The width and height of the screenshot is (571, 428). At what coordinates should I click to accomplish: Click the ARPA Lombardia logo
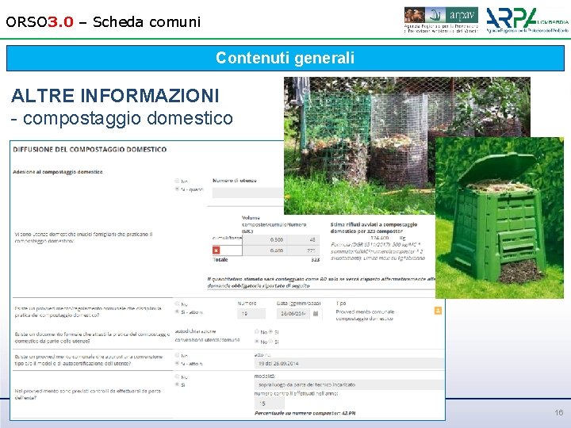pos(527,20)
